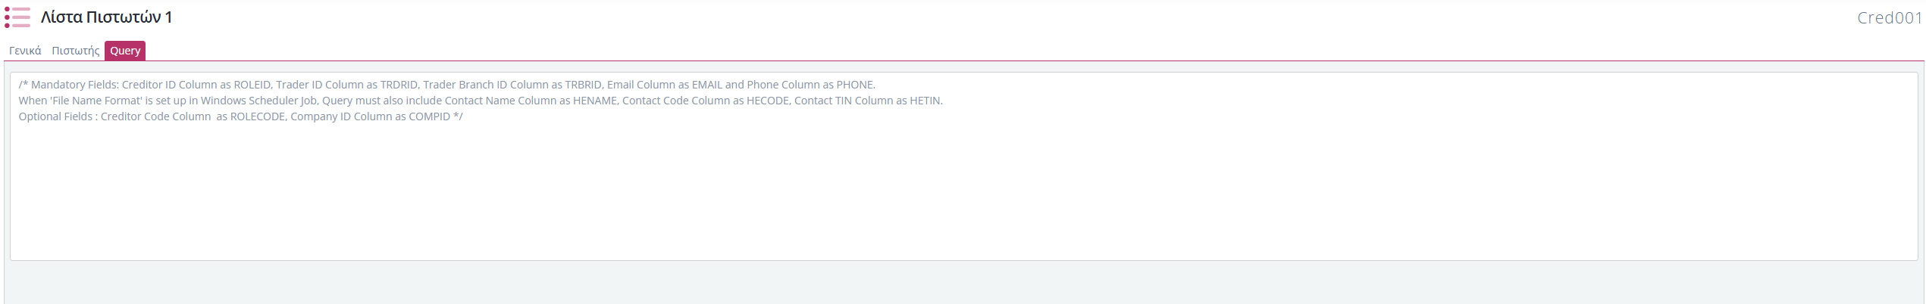Click the word TRDRID in the query text
1926x304 pixels.
(x=399, y=85)
